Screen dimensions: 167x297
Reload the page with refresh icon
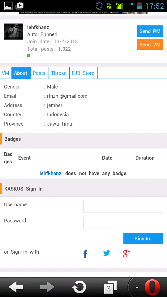(79, 287)
